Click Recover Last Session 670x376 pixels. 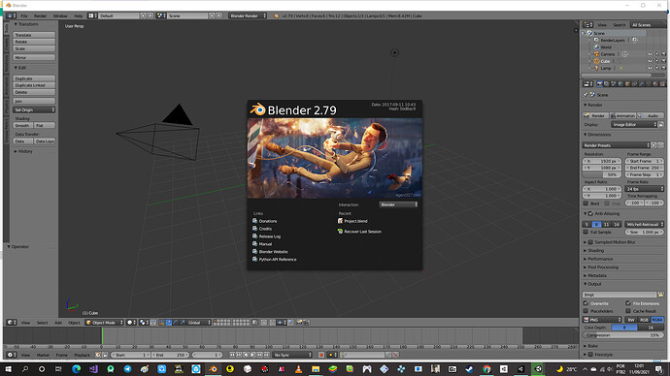[363, 232]
